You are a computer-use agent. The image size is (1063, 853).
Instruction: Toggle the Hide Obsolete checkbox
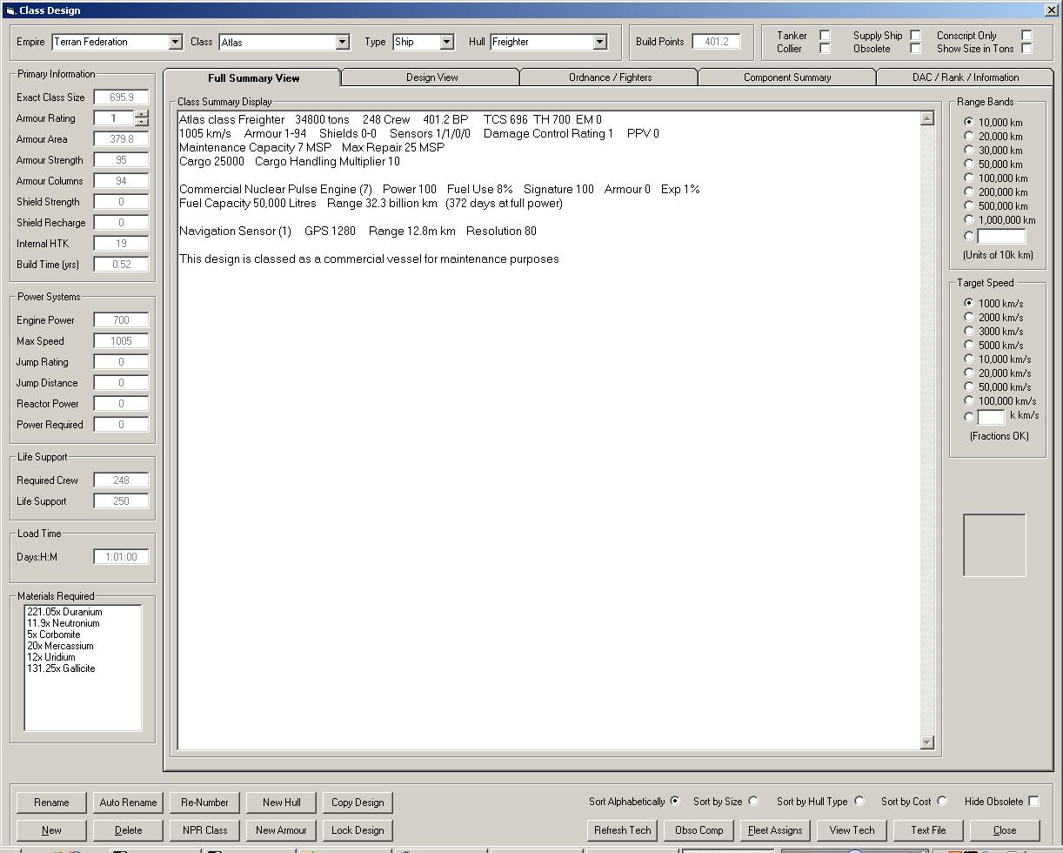click(1033, 802)
